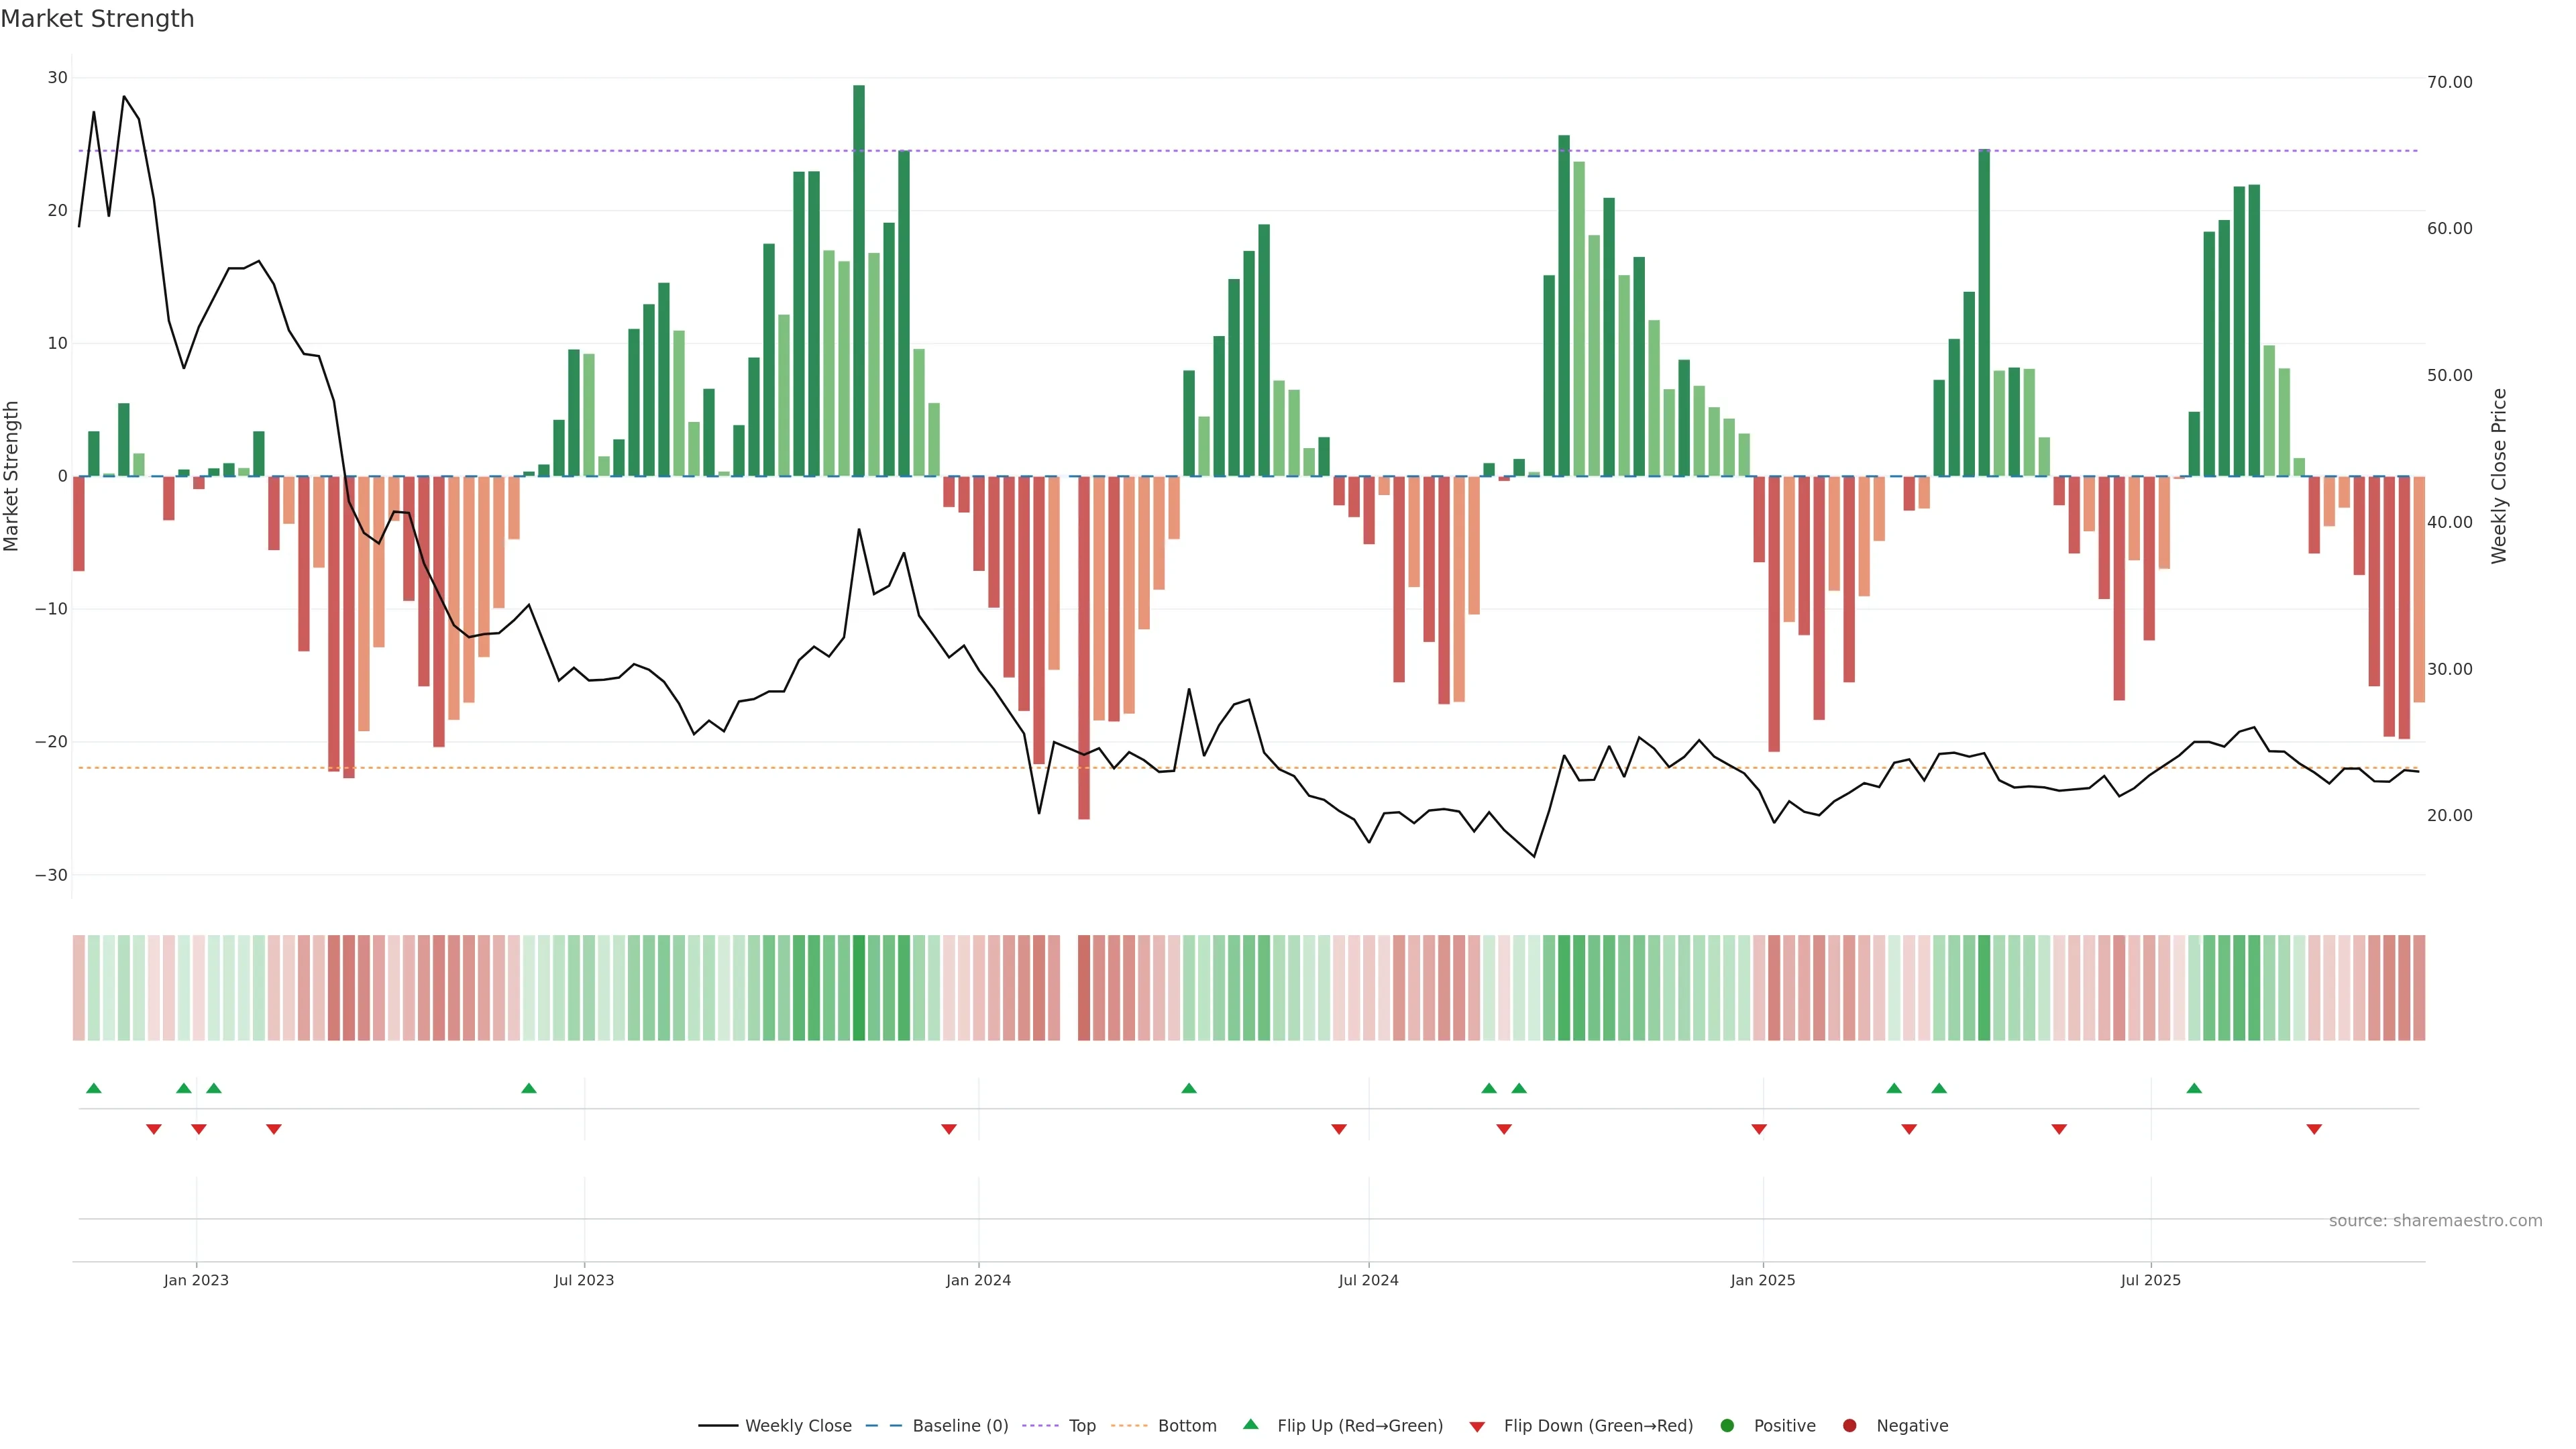This screenshot has width=2576, height=1449.
Task: Click the last red flip-down triangle marker
Action: point(2314,1129)
